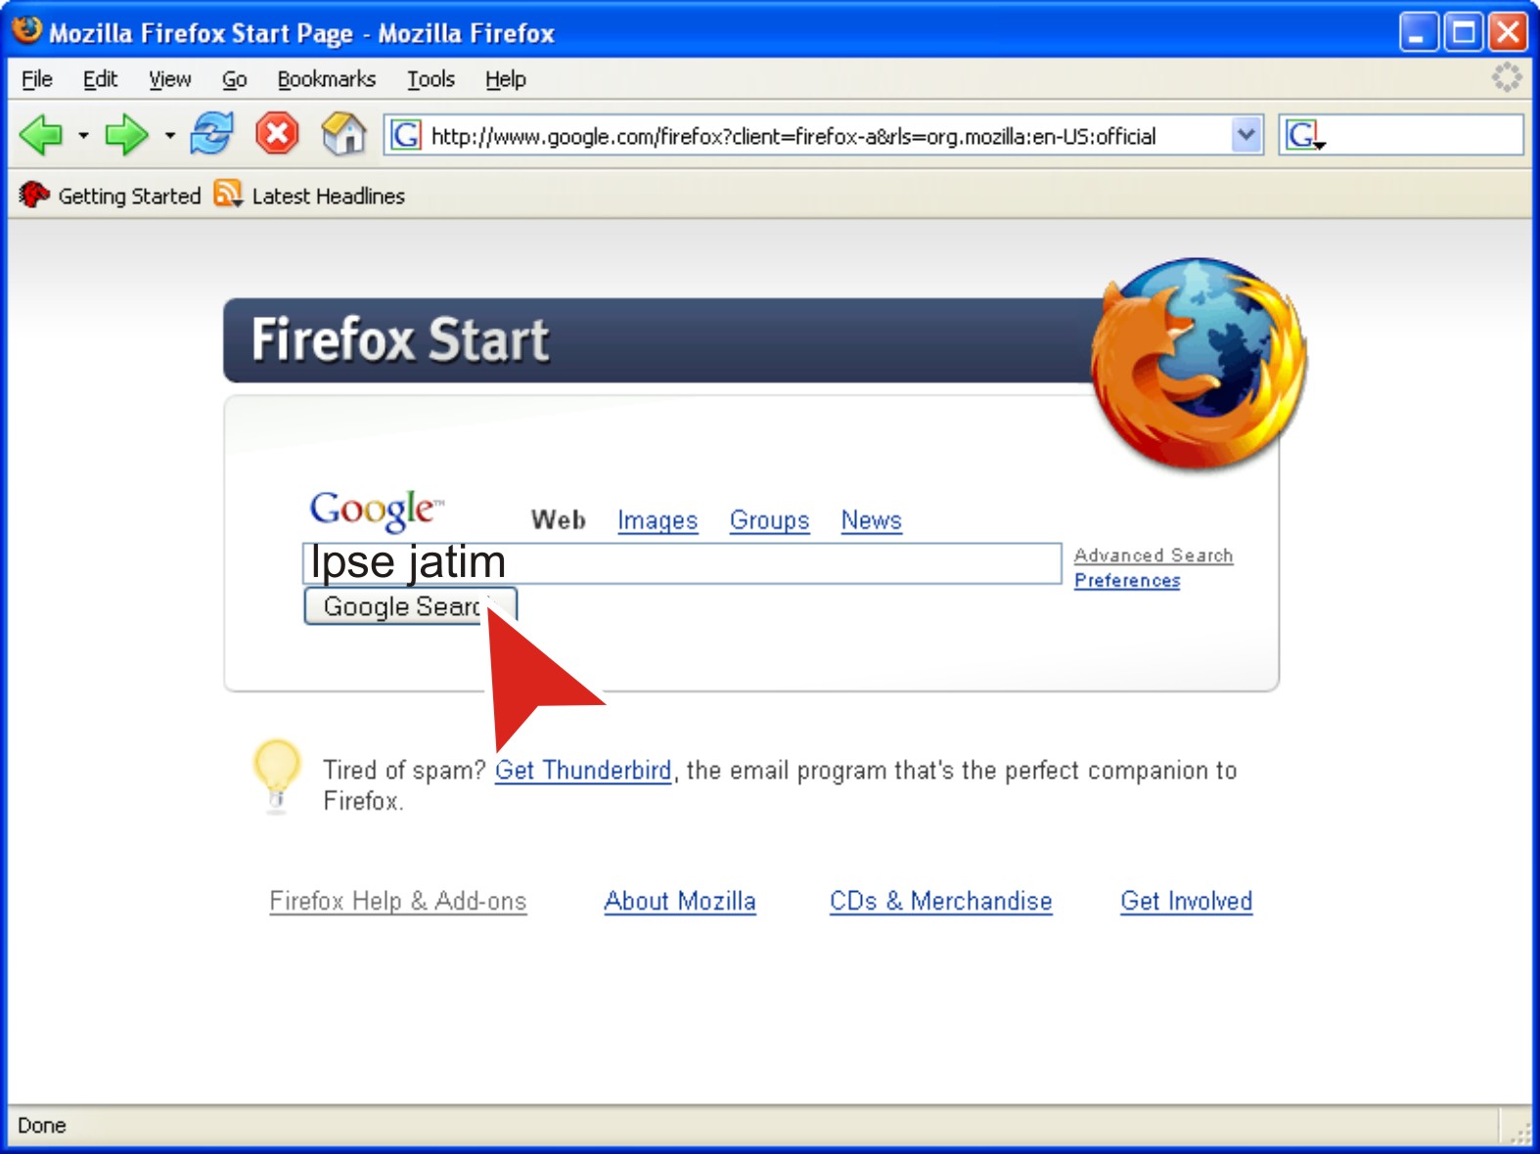Switch to Groups search

(770, 520)
